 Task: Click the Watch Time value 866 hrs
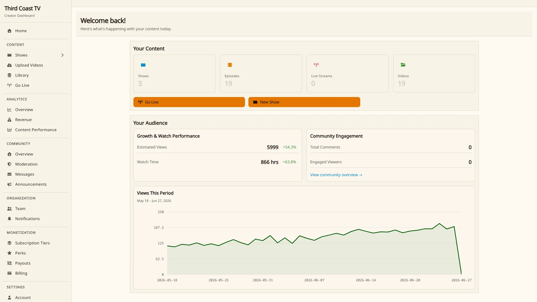pyautogui.click(x=270, y=162)
